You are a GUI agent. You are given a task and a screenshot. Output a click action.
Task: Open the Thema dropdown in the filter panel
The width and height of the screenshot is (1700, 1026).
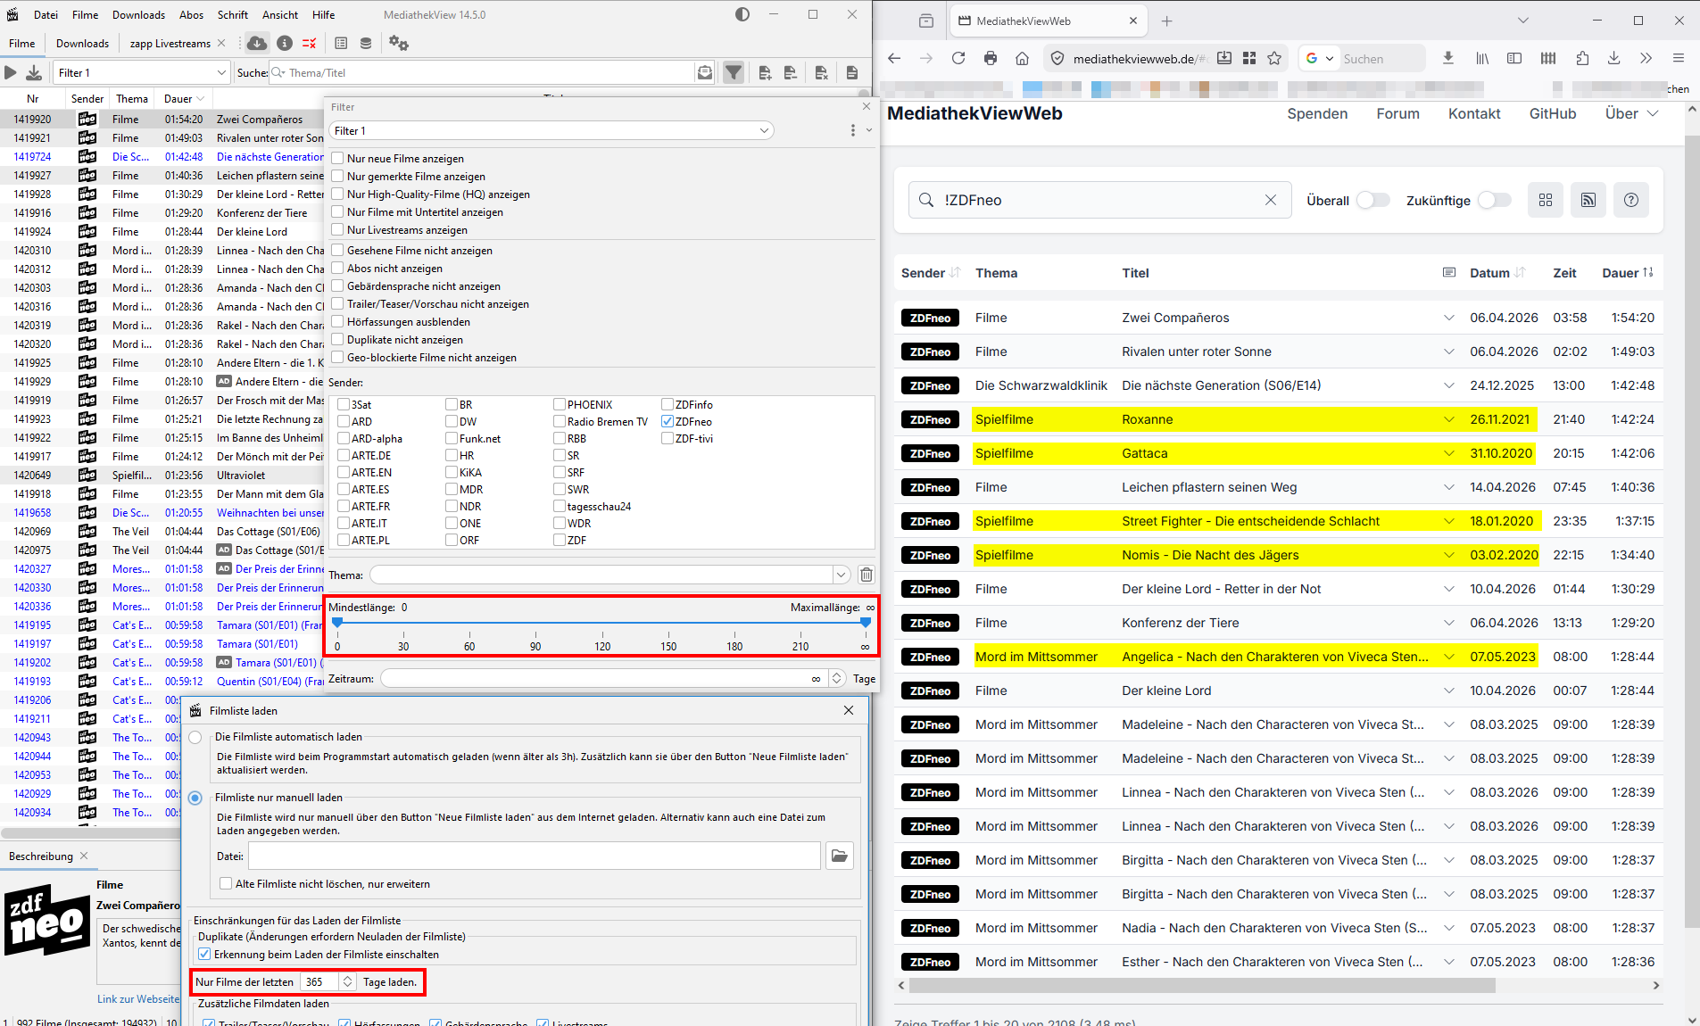[x=840, y=575]
